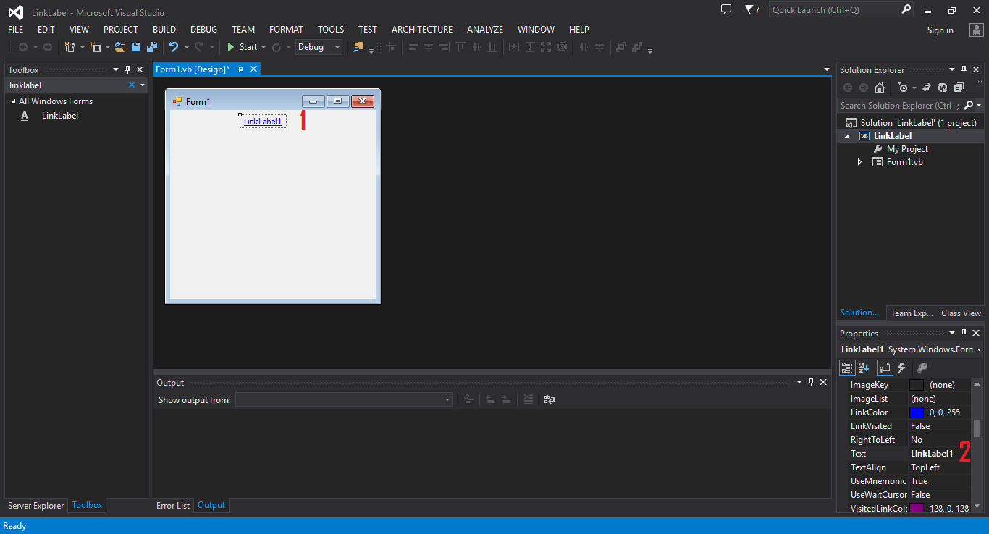Image resolution: width=989 pixels, height=534 pixels.
Task: Sort properties alphabetically
Action: (863, 367)
